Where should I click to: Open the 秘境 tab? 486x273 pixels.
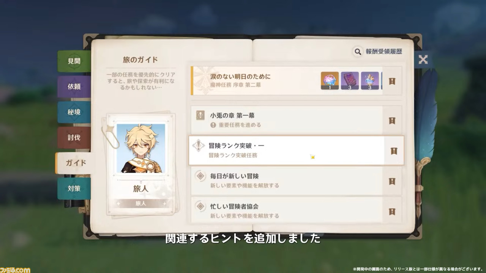pos(74,112)
